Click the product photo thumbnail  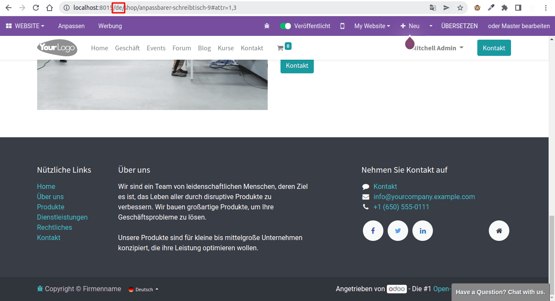pos(152,85)
